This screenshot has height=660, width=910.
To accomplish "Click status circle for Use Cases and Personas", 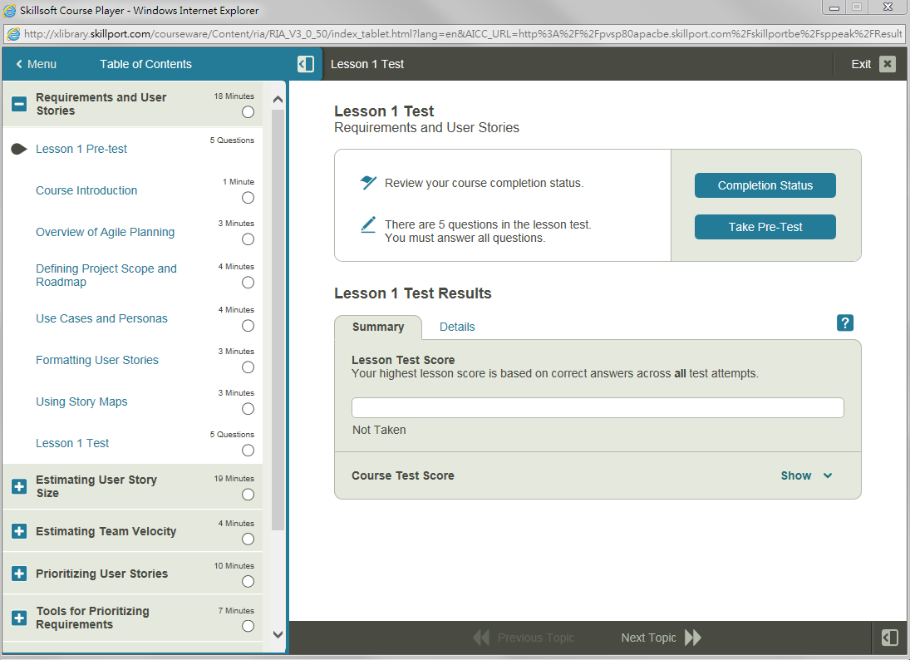I will (248, 326).
